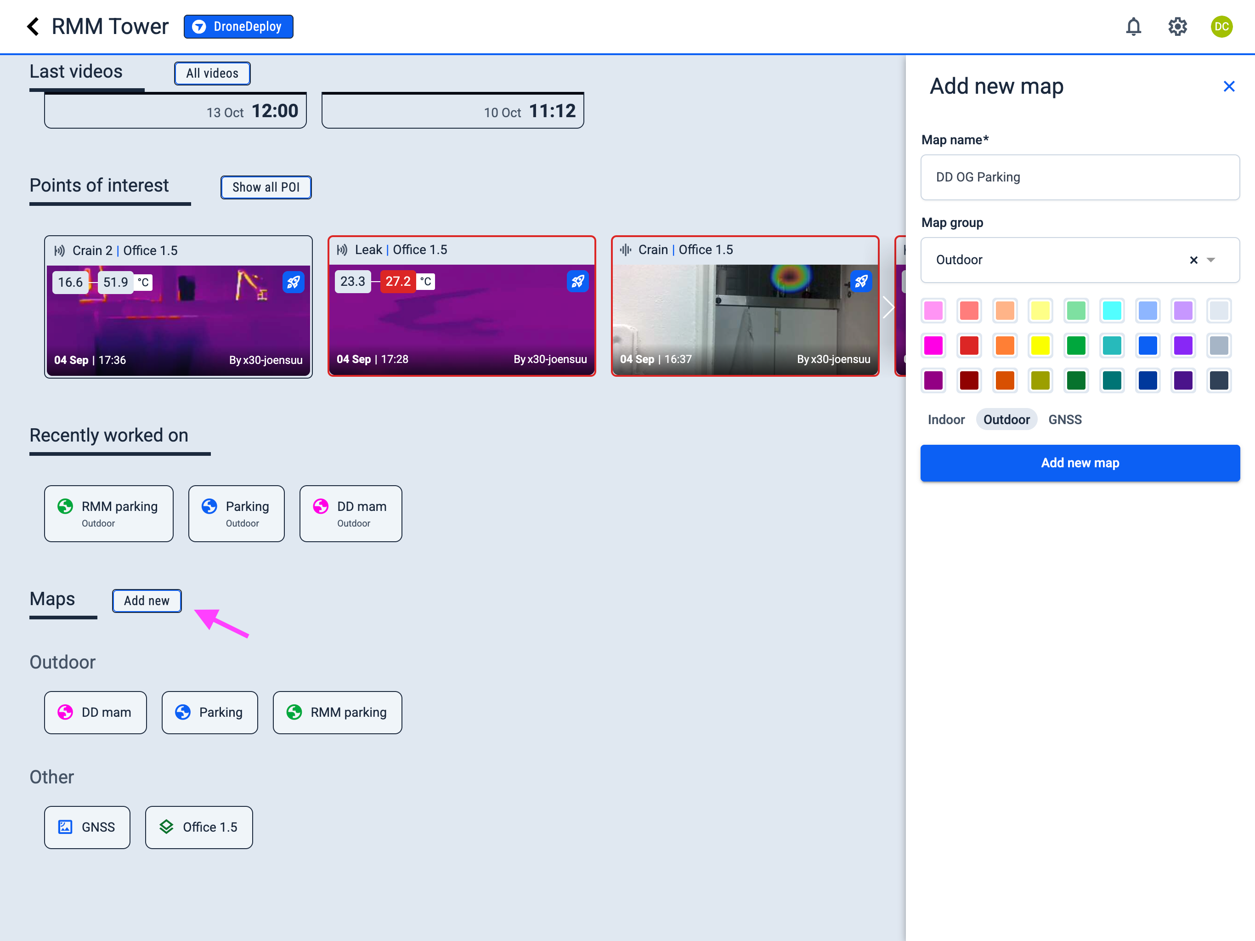
Task: Pick the bright magenta color swatch
Action: pyautogui.click(x=933, y=346)
